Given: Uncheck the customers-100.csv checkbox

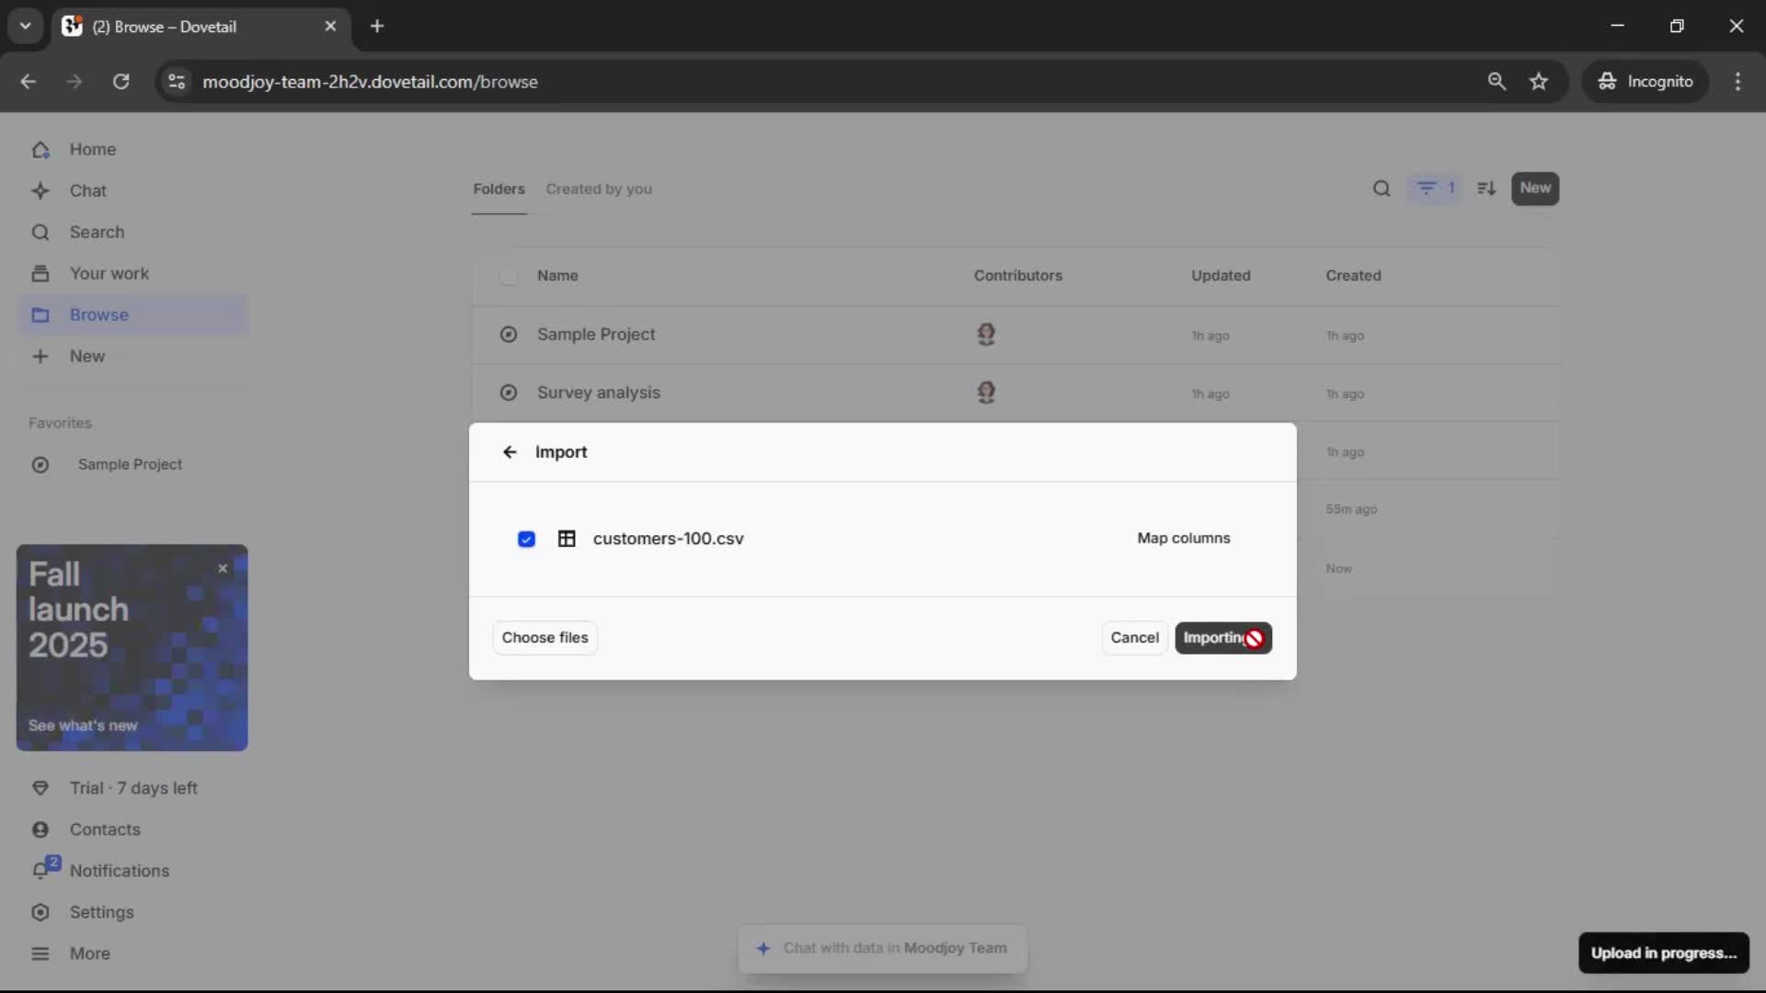Looking at the screenshot, I should click(526, 540).
